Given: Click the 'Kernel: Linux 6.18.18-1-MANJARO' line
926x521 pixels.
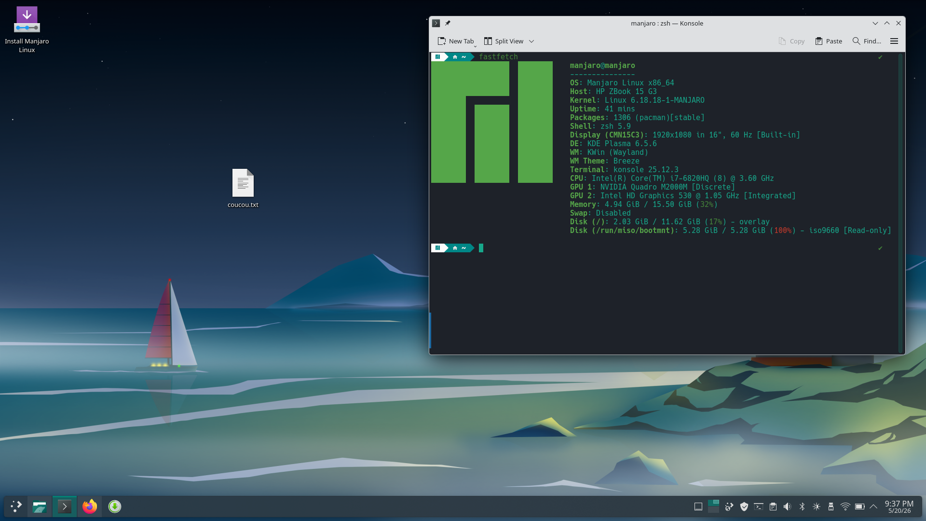Looking at the screenshot, I should (637, 100).
